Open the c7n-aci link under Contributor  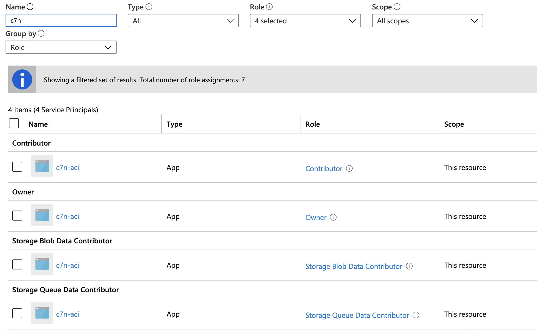tap(67, 167)
